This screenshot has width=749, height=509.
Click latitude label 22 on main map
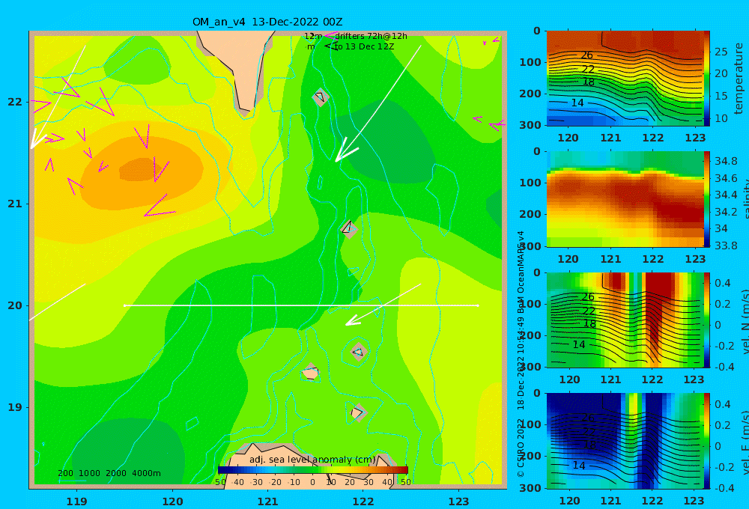(x=15, y=102)
